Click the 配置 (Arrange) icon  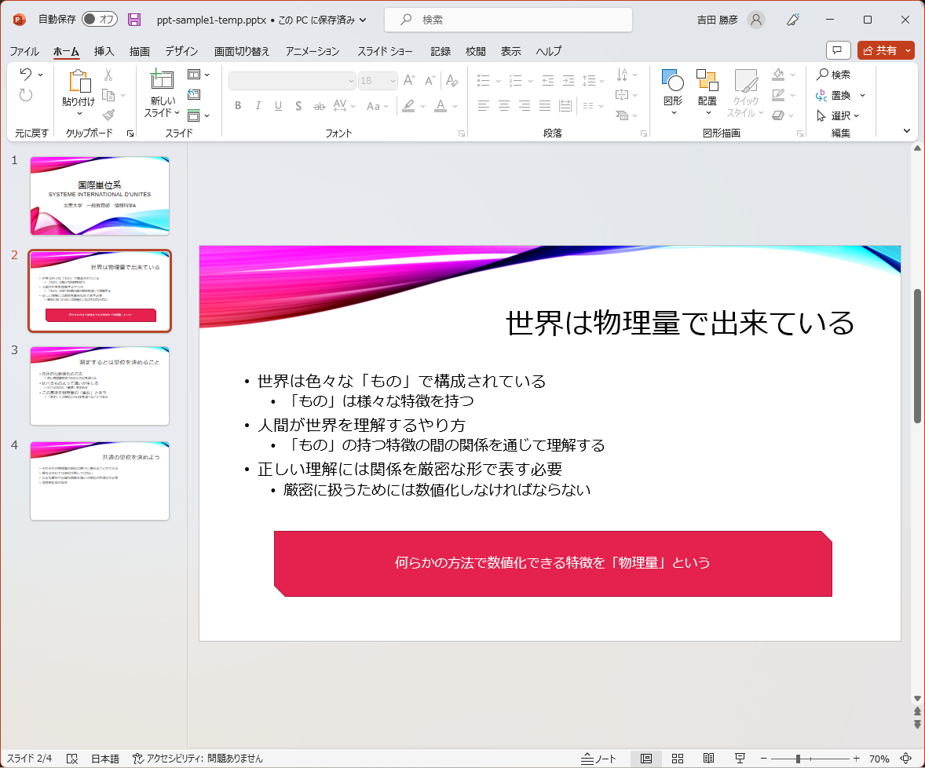click(706, 86)
